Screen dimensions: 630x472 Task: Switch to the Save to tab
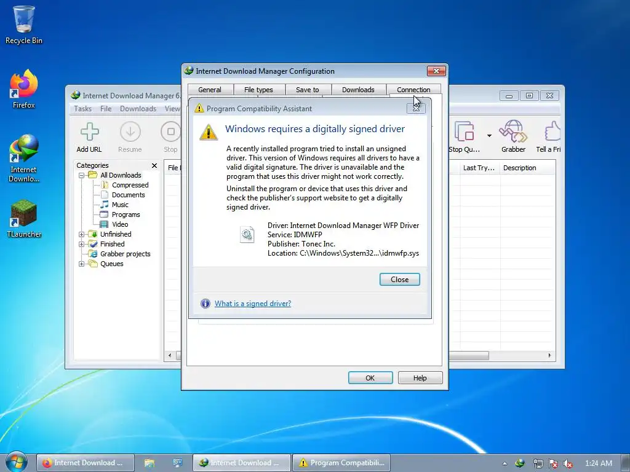pyautogui.click(x=308, y=90)
